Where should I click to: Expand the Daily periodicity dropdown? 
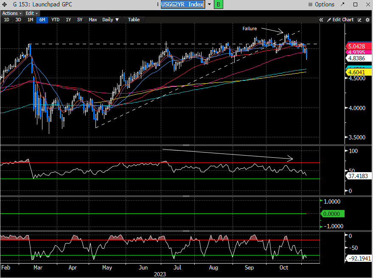[x=110, y=20]
